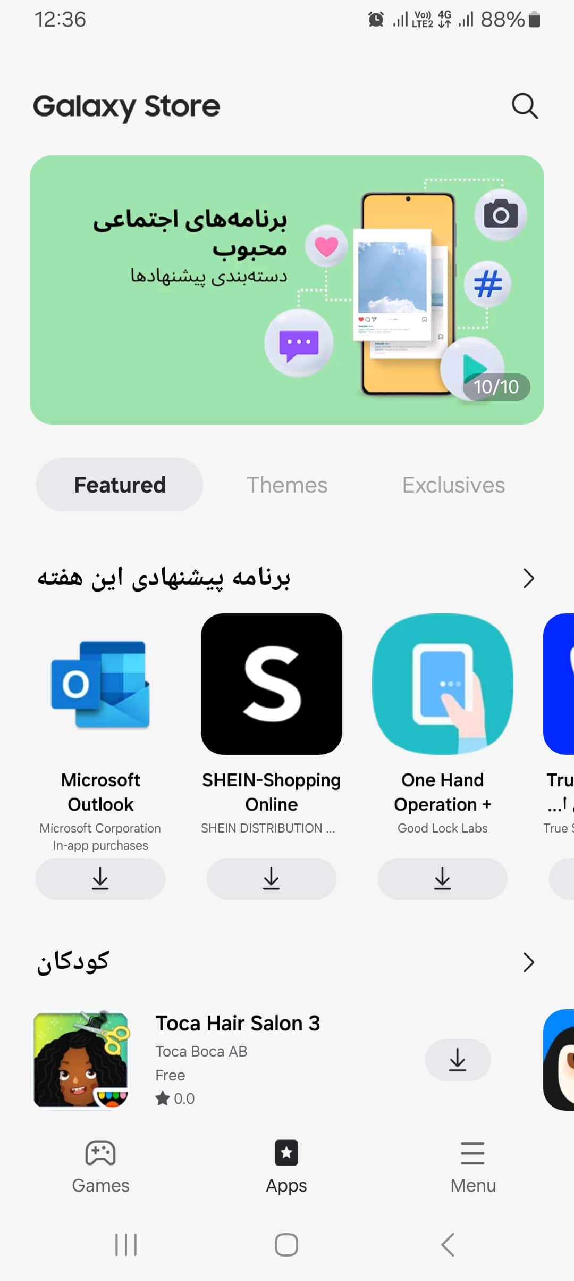Image resolution: width=574 pixels, height=1281 pixels.
Task: Open Toca Hair Salon 3 thumbnail
Action: [x=81, y=1060]
